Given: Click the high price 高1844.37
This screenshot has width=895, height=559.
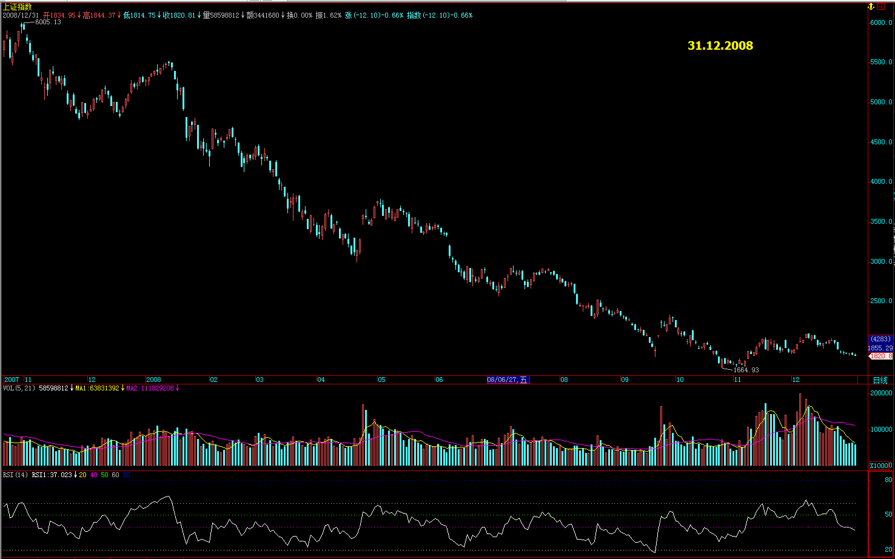Looking at the screenshot, I should [x=99, y=15].
